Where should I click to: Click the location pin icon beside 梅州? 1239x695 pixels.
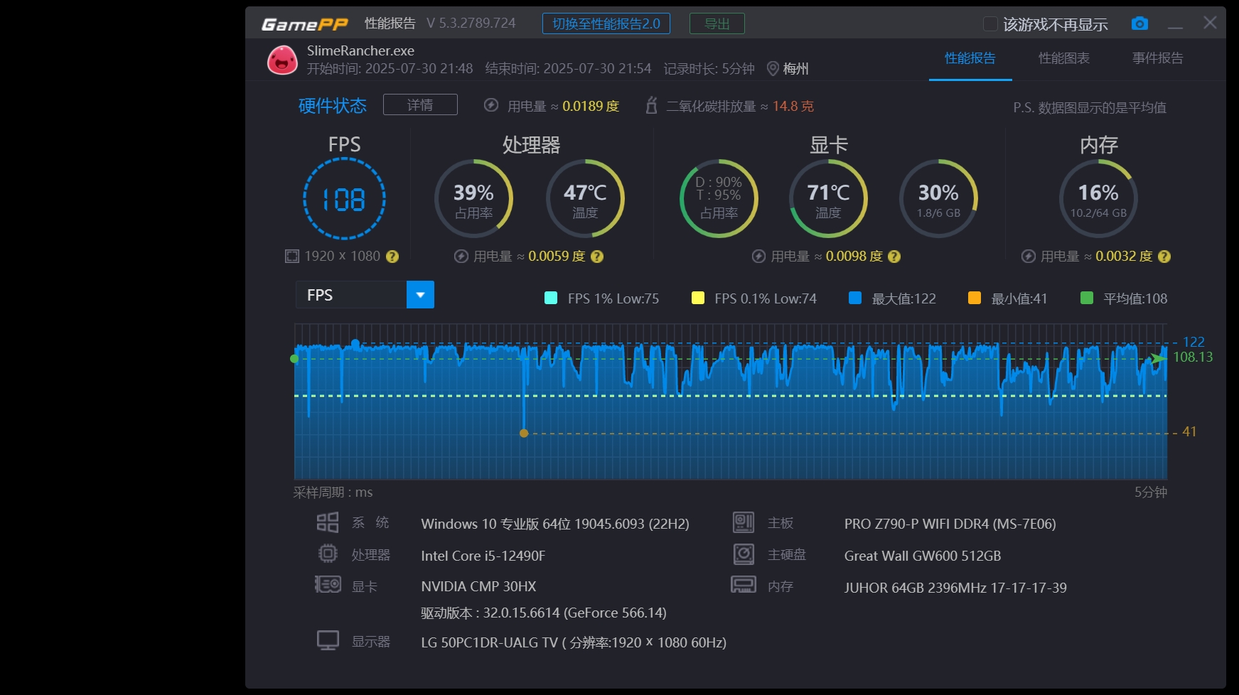[x=773, y=69]
